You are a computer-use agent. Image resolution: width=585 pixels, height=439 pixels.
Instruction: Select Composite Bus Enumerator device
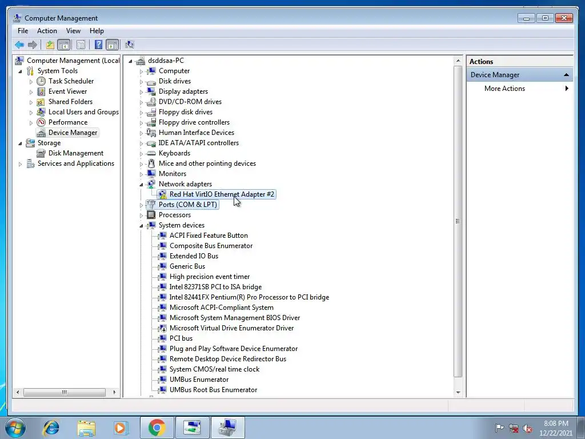pos(211,246)
